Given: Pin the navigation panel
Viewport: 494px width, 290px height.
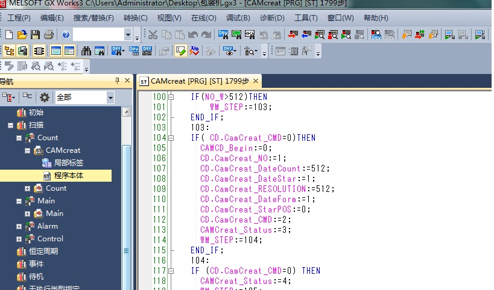Looking at the screenshot, I should tap(117, 81).
